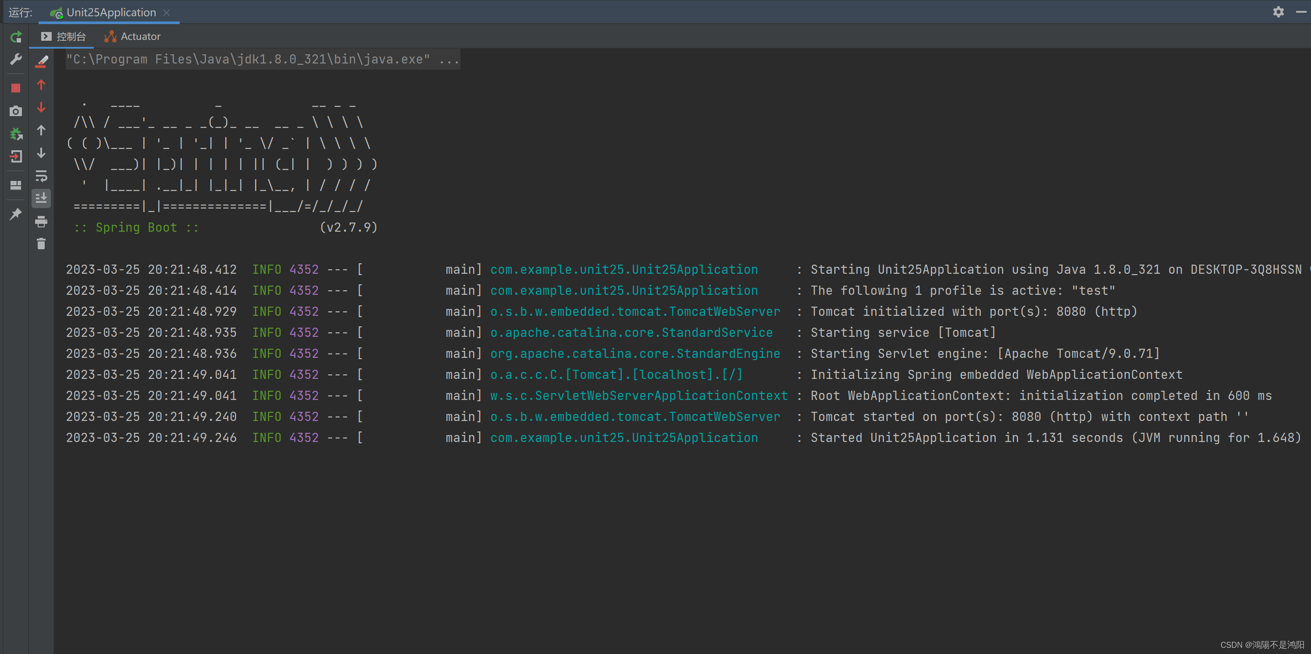Stop the running application with the red square
The image size is (1311, 654).
pos(16,88)
